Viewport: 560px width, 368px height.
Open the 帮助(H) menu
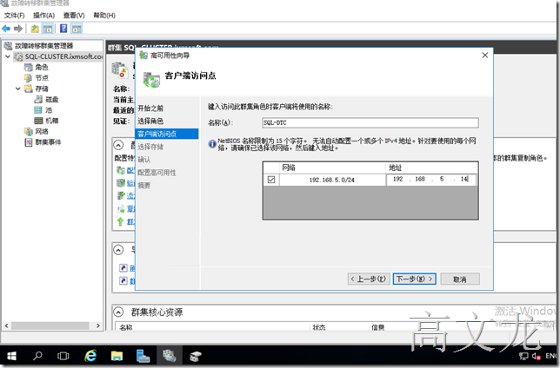(x=104, y=16)
